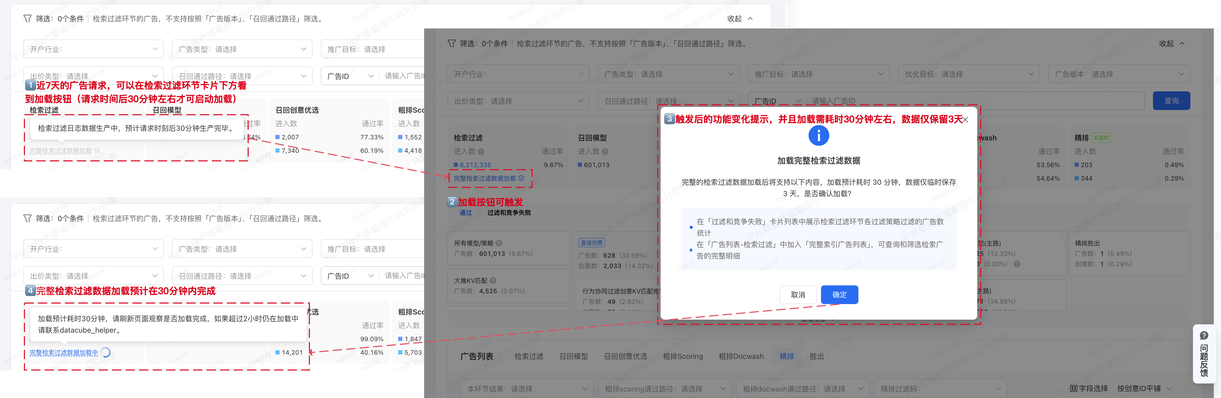Click the help icon next to 检索过滤 进入数
Image resolution: width=1221 pixels, height=398 pixels.
click(x=481, y=152)
